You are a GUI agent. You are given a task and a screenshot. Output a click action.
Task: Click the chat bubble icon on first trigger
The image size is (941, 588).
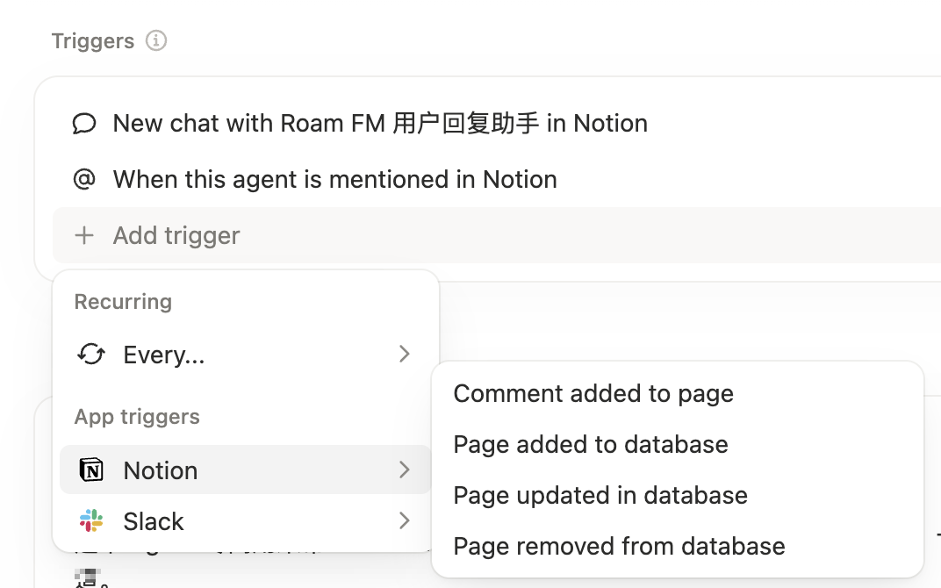[84, 123]
